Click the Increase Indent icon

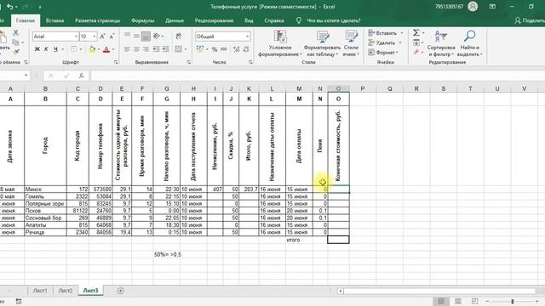click(165, 49)
